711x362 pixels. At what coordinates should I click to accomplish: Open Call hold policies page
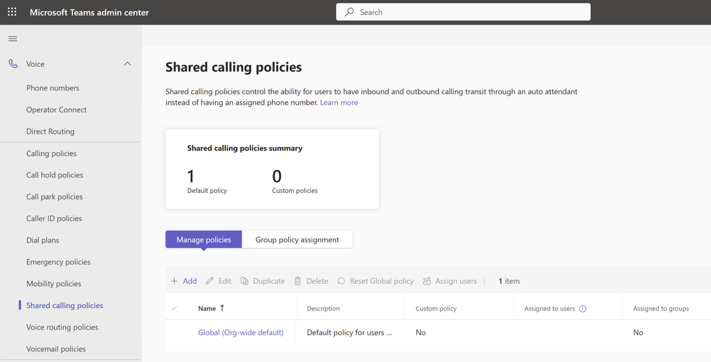pyautogui.click(x=55, y=175)
